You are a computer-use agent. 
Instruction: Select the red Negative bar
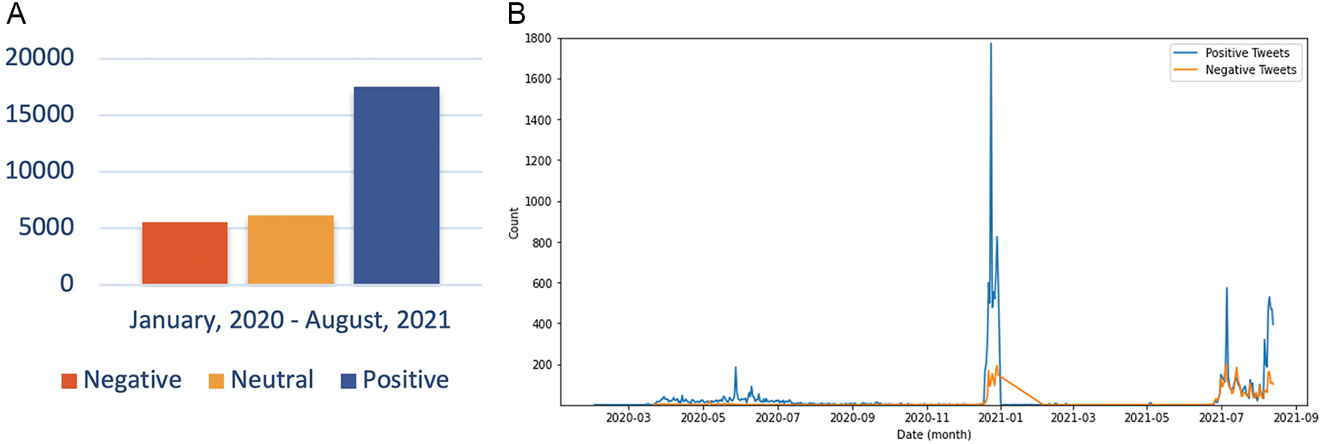click(185, 253)
